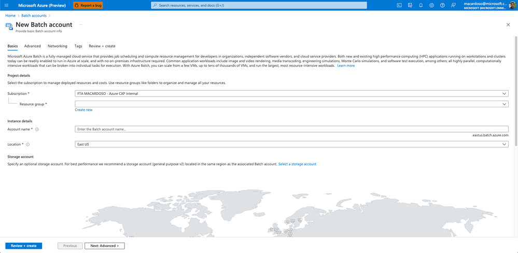Close the New Batch account blade
The width and height of the screenshot is (518, 253).
508,25
